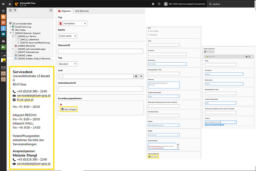The height and width of the screenshot is (171, 256).
Task: Open bookmarks star in top bar
Action: (x=153, y=4)
